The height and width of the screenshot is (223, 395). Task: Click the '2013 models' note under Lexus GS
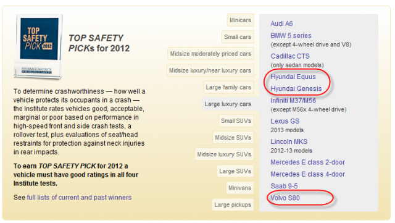point(287,130)
